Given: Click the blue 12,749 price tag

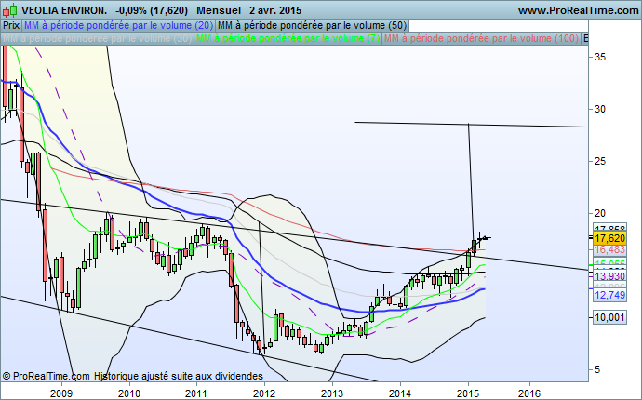Looking at the screenshot, I should [x=609, y=295].
